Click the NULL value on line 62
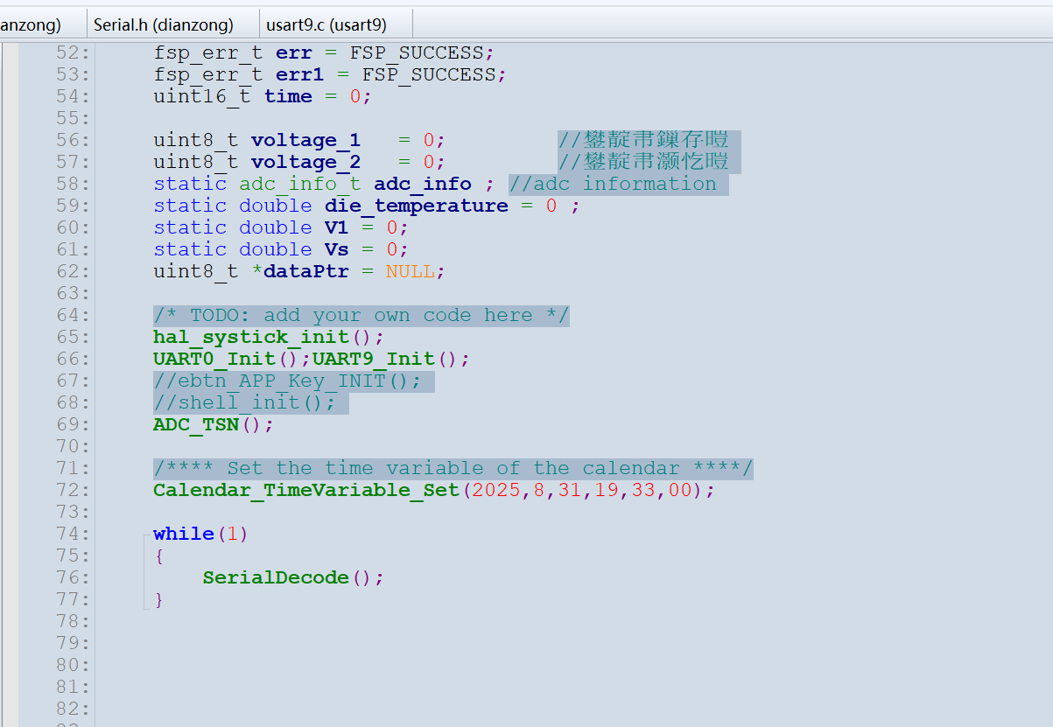This screenshot has width=1053, height=727. tap(410, 271)
